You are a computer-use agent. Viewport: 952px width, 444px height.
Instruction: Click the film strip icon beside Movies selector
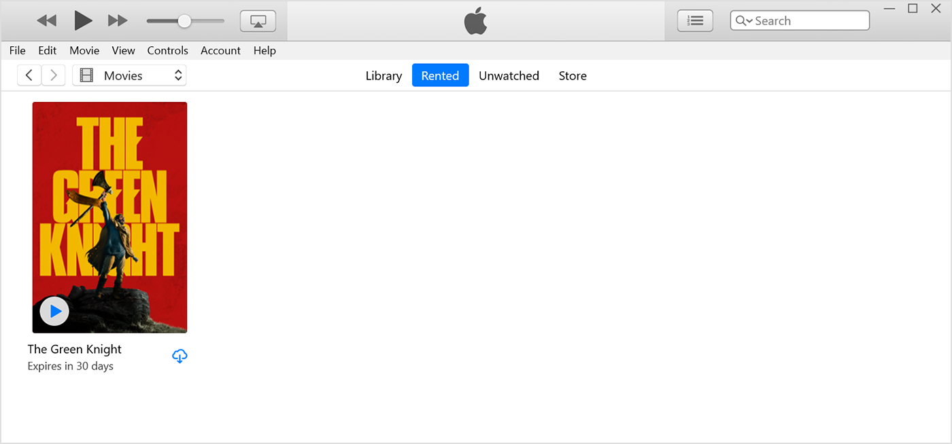86,75
